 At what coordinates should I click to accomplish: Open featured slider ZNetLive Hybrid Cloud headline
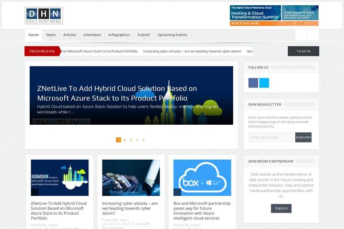pyautogui.click(x=117, y=93)
